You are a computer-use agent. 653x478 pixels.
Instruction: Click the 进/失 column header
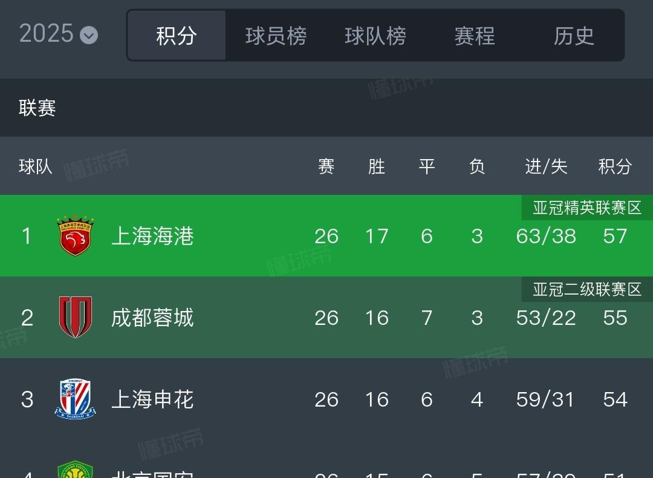[546, 166]
